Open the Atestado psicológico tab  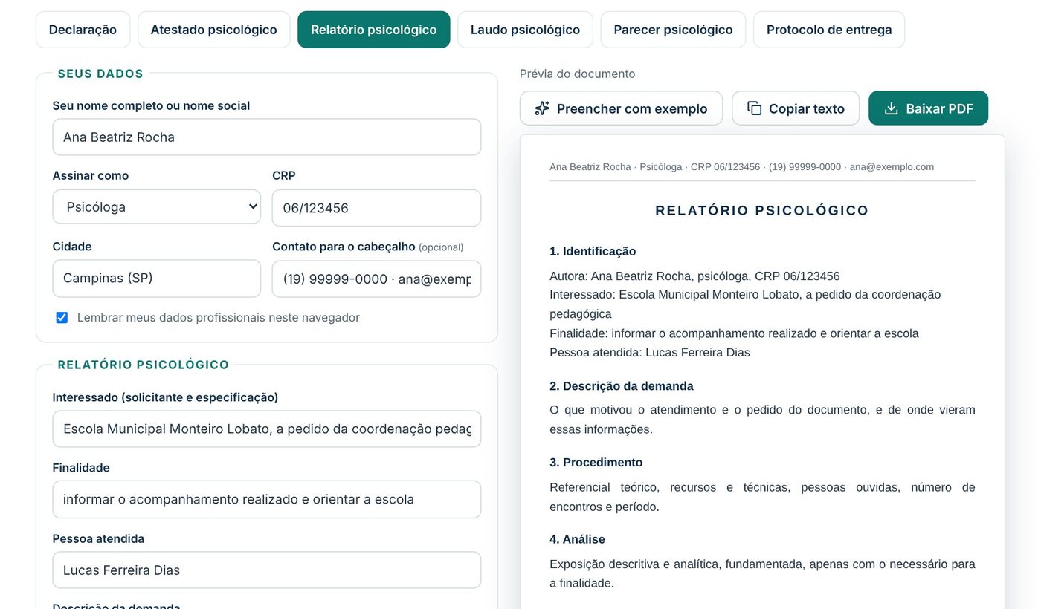coord(213,30)
